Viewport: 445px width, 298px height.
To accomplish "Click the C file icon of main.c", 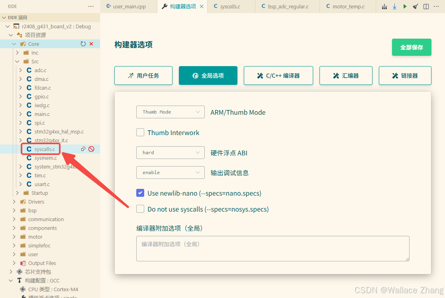I will 29,114.
